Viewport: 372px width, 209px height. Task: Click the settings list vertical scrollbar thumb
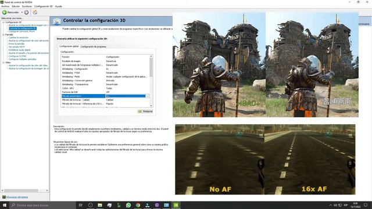(151, 67)
